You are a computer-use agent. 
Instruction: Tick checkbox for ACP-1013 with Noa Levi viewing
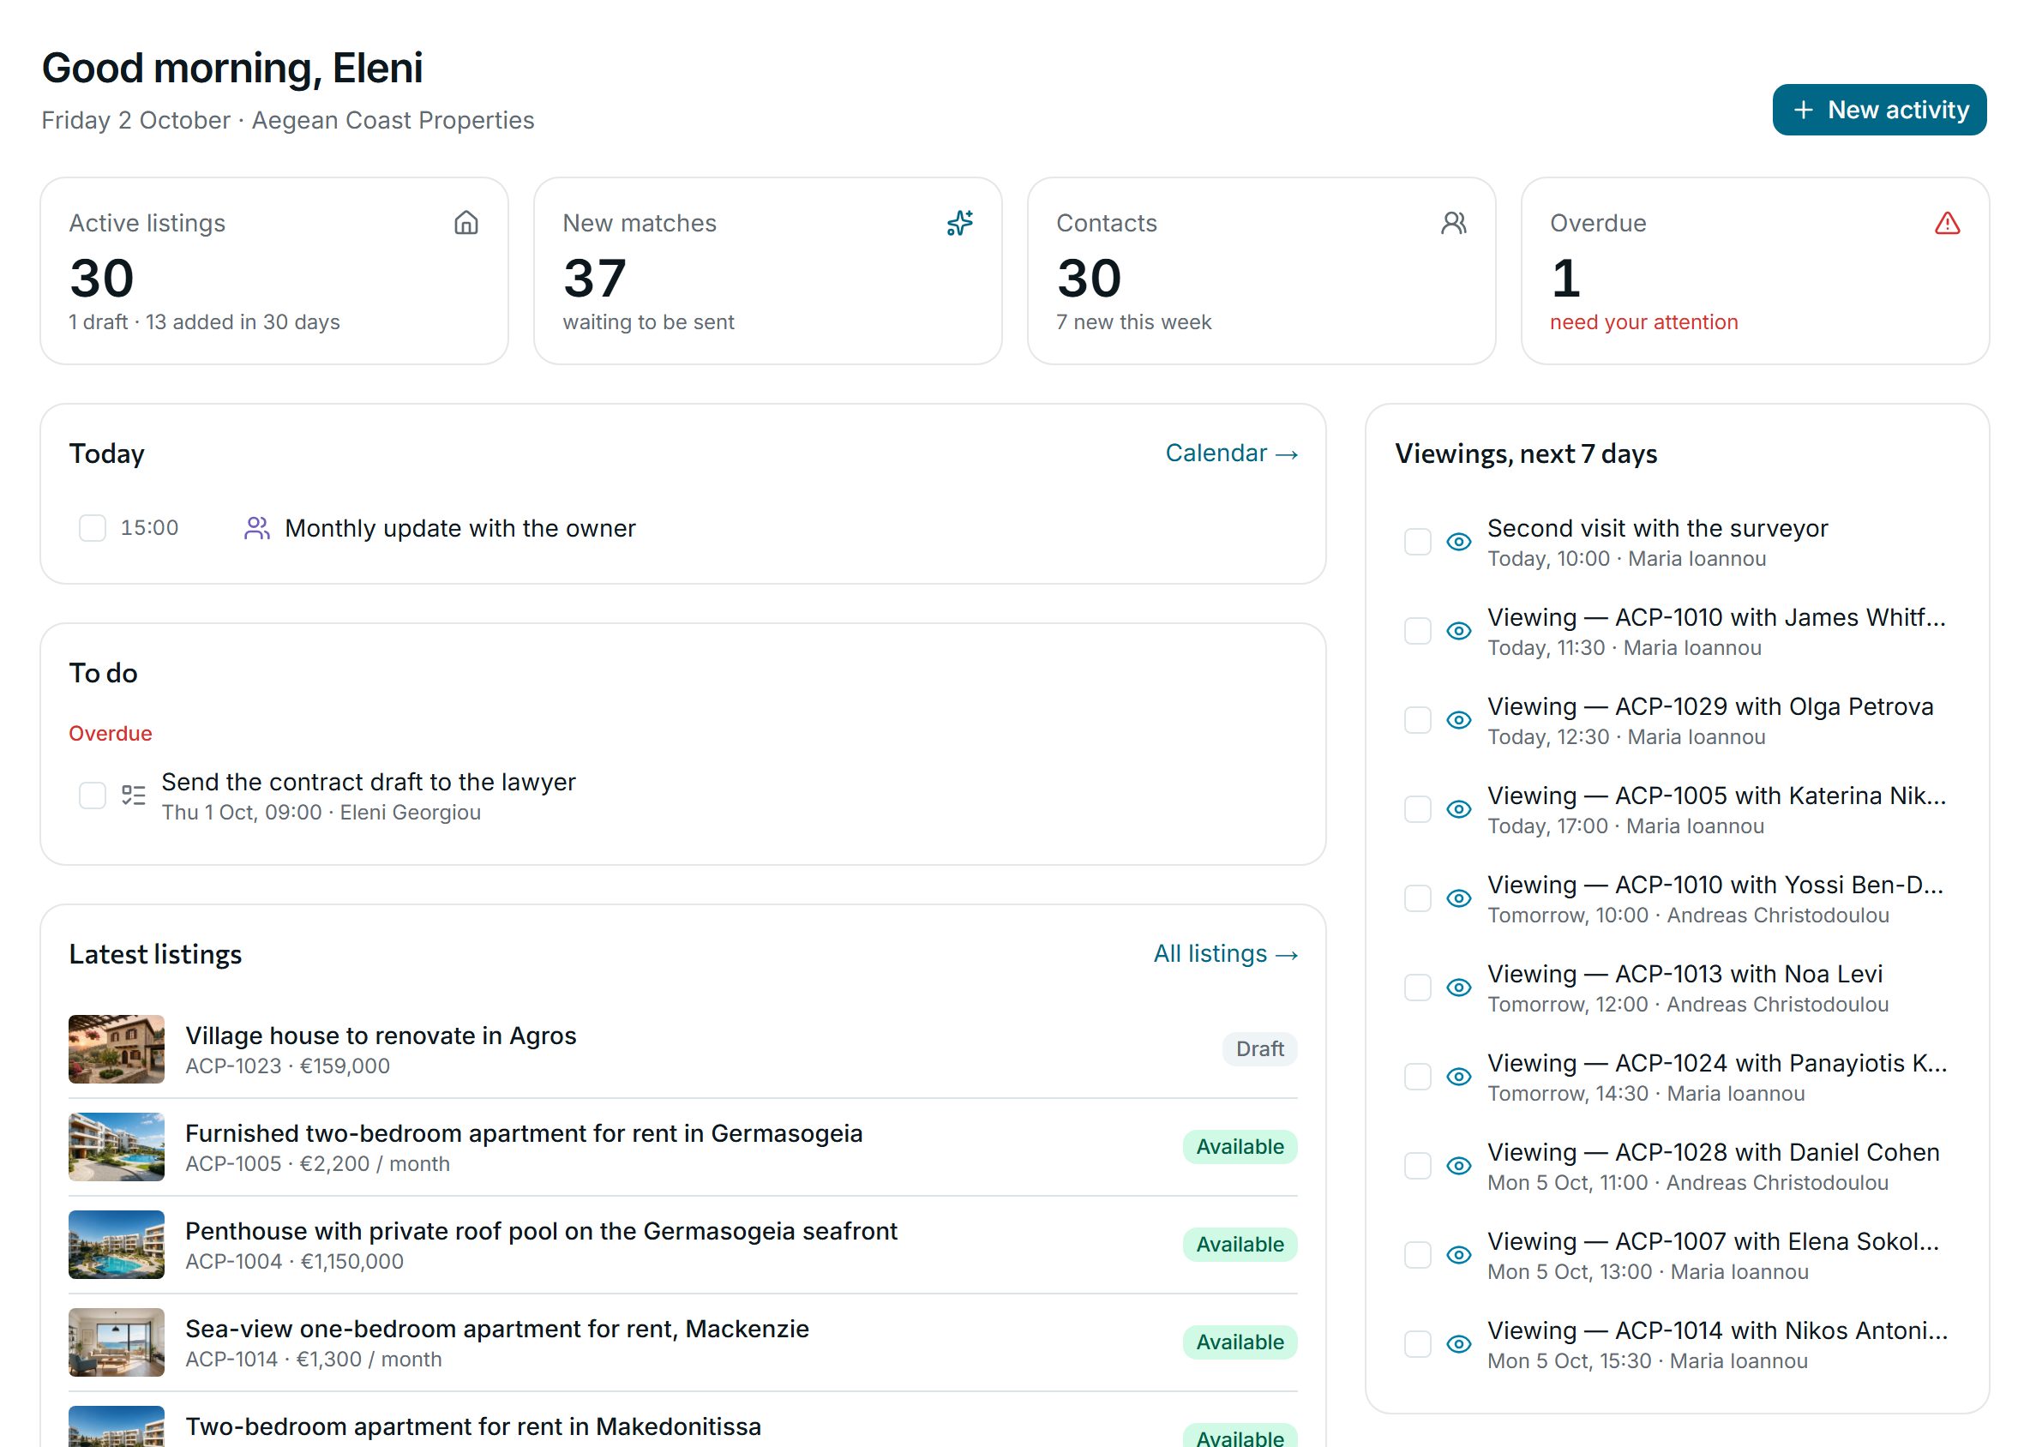(1417, 988)
